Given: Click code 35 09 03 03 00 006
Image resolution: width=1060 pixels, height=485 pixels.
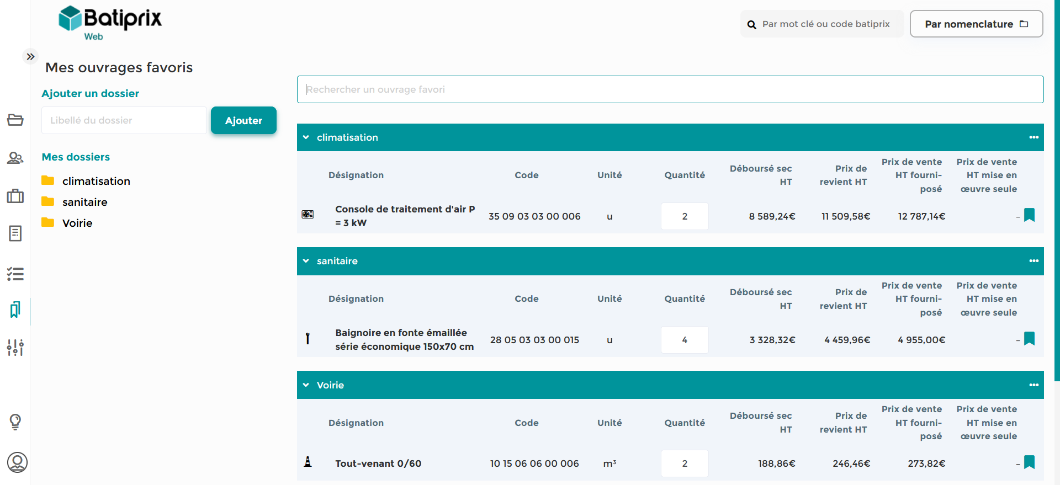Looking at the screenshot, I should point(534,216).
